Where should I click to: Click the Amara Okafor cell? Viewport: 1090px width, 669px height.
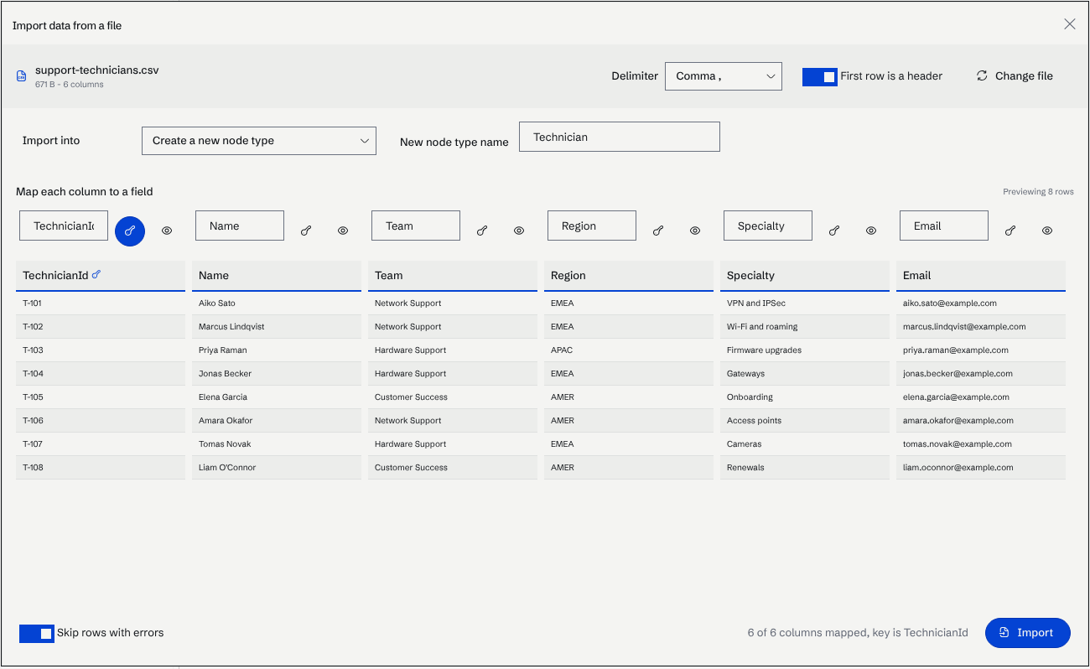point(277,421)
